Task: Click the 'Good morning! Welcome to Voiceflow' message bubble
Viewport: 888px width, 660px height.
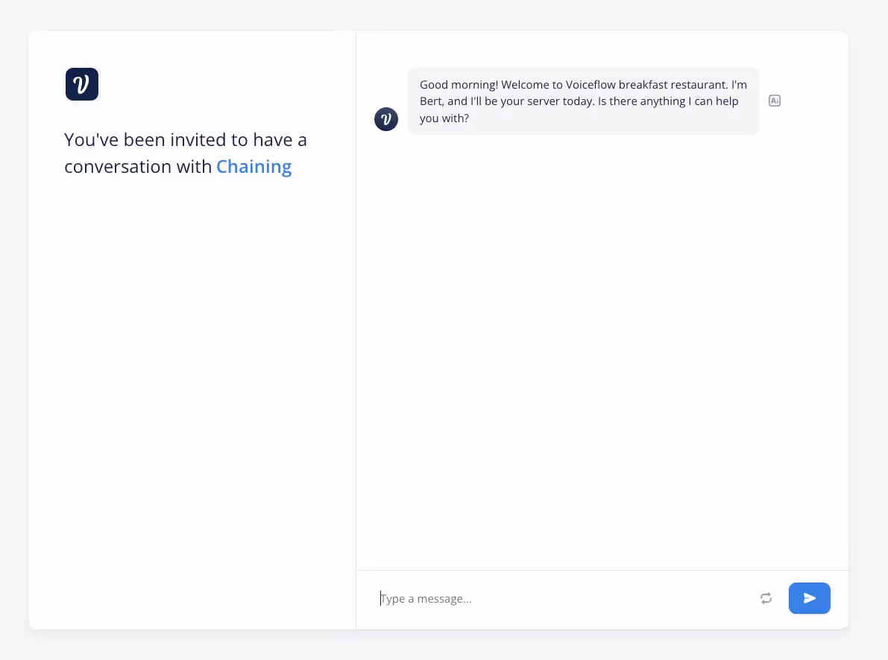Action: pos(583,101)
